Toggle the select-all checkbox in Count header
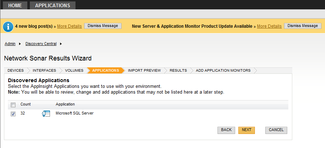Viewport: 325px width, 148px height. point(13,105)
